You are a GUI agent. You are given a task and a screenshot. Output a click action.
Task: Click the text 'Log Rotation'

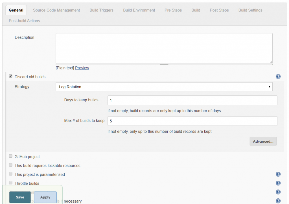point(70,87)
